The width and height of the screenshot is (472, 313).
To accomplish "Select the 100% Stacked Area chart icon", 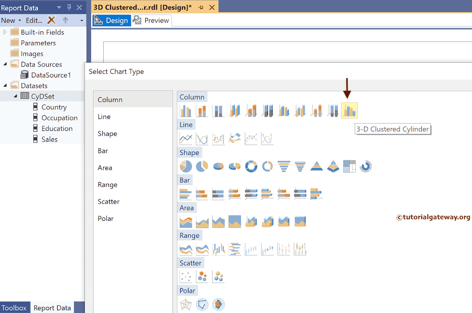I will coord(235,222).
